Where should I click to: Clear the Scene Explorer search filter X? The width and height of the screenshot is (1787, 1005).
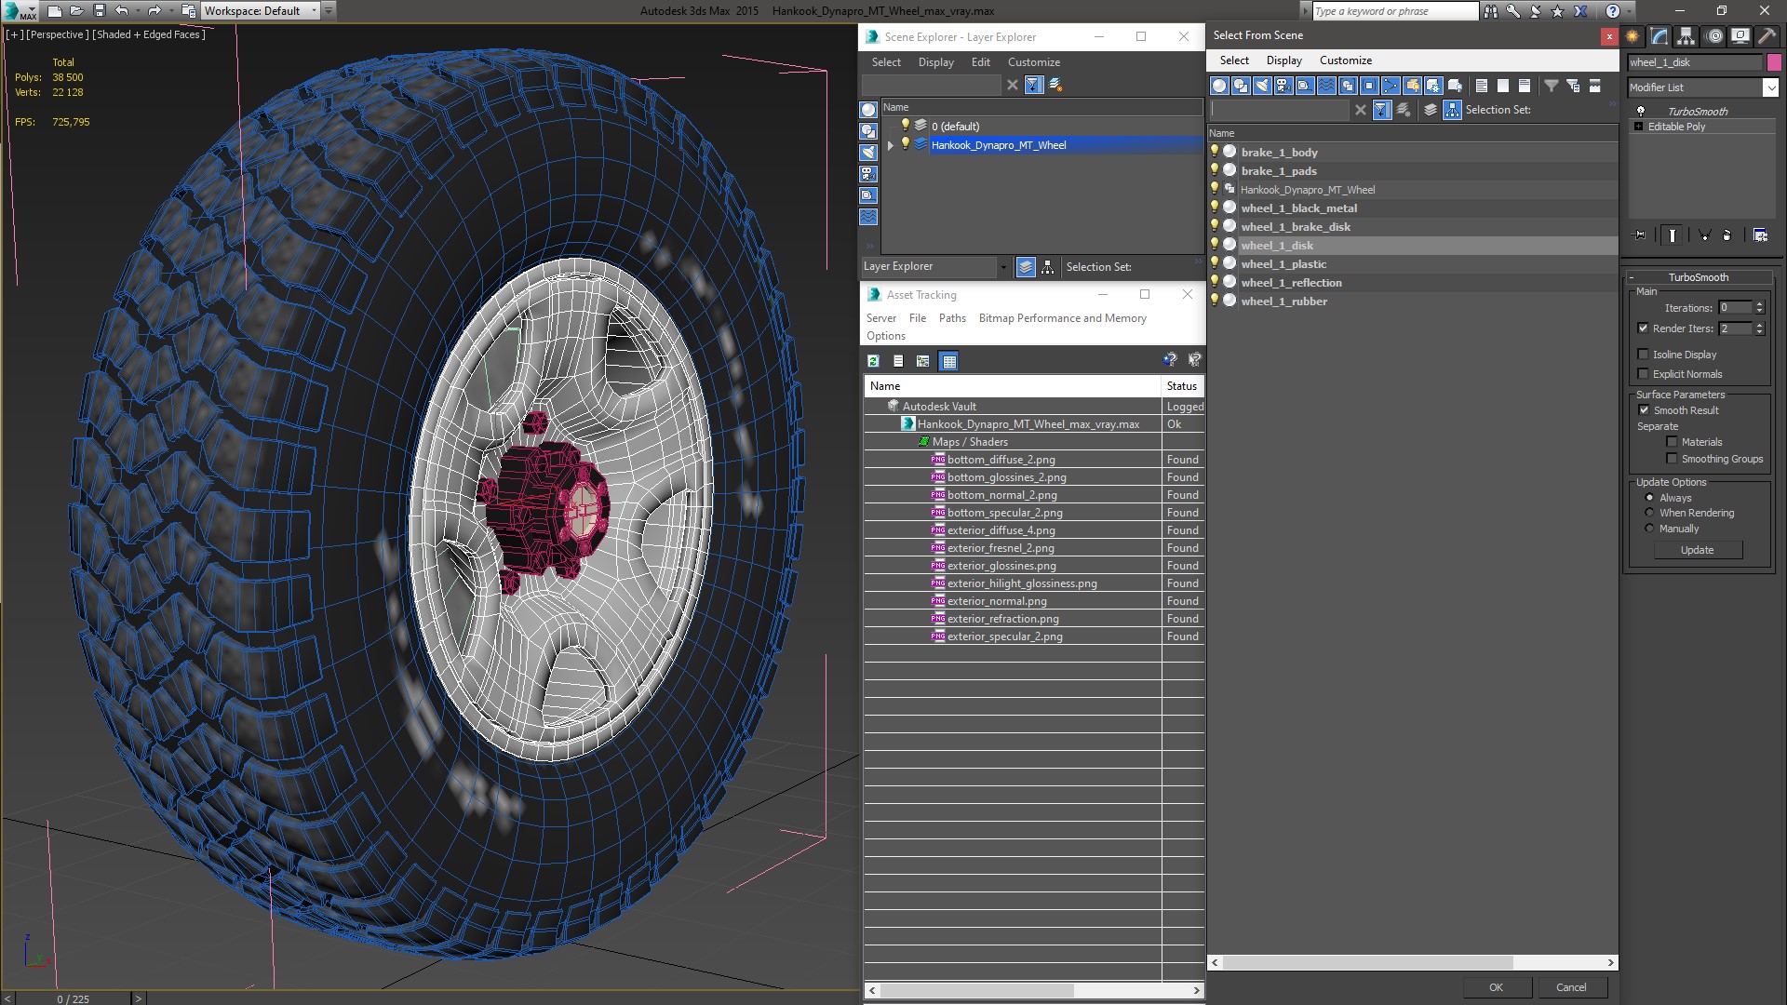(x=1013, y=85)
